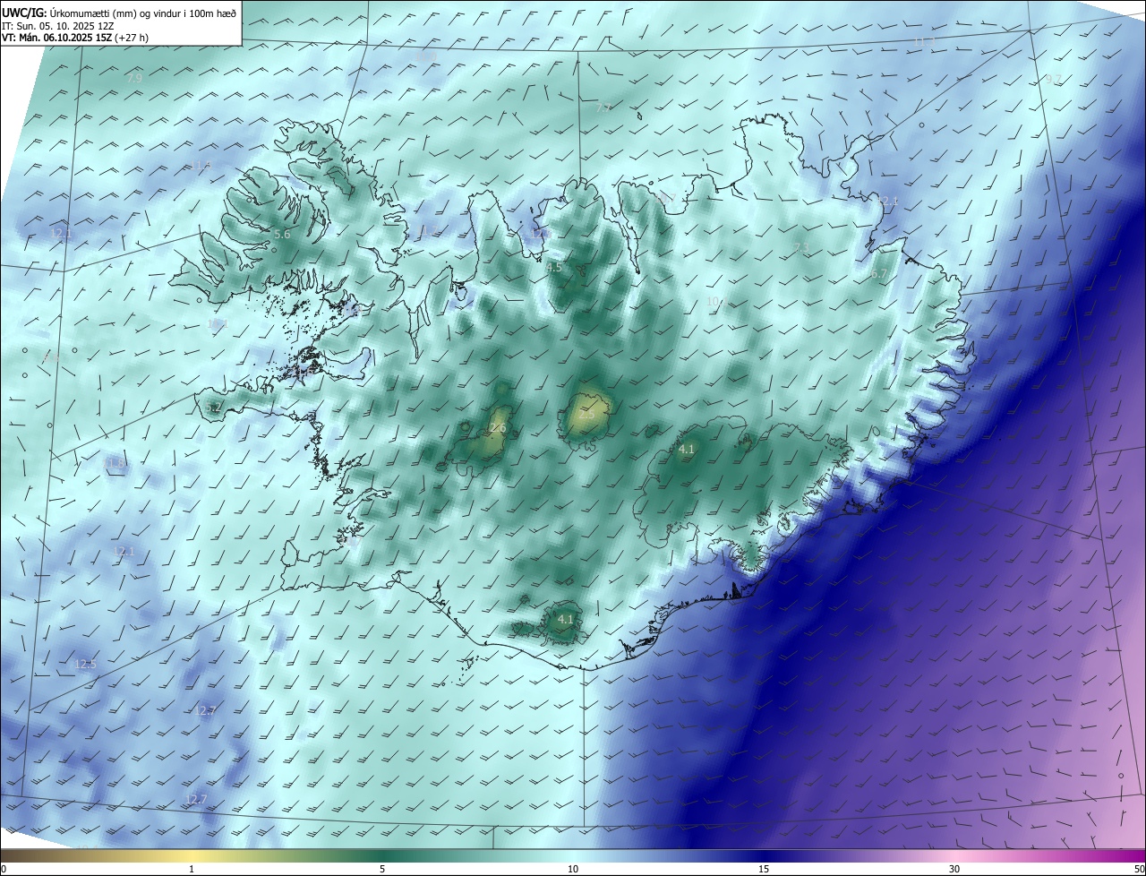Click the colour scale tick labelled '10'
This screenshot has height=876, width=1146.
point(573,869)
